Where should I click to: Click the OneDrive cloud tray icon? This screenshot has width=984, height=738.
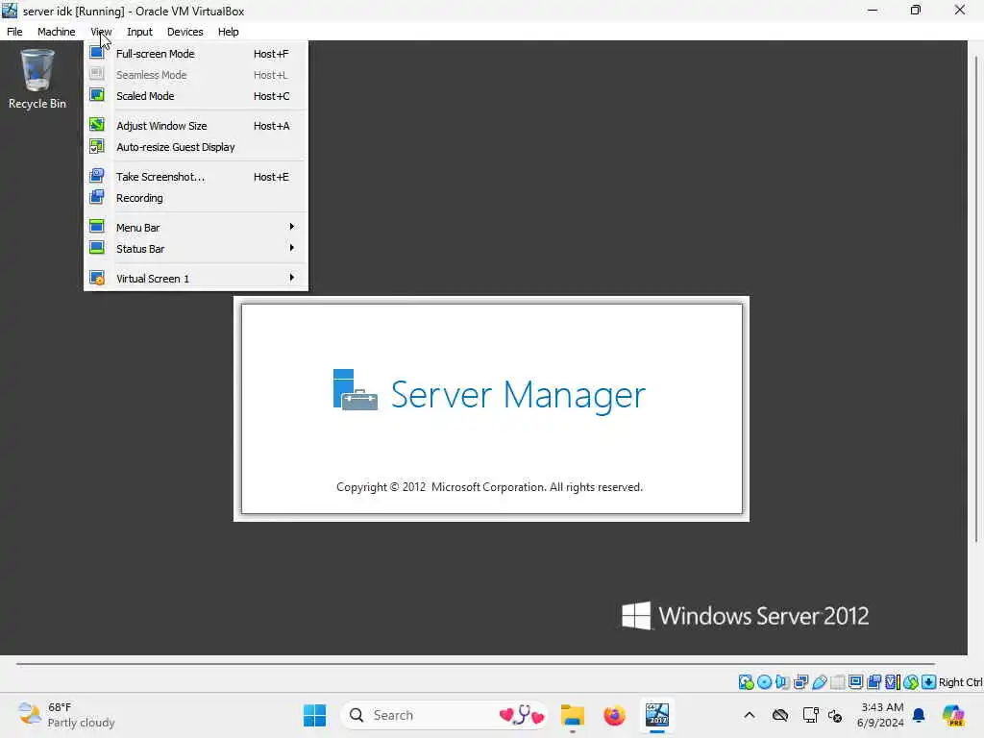click(x=780, y=715)
